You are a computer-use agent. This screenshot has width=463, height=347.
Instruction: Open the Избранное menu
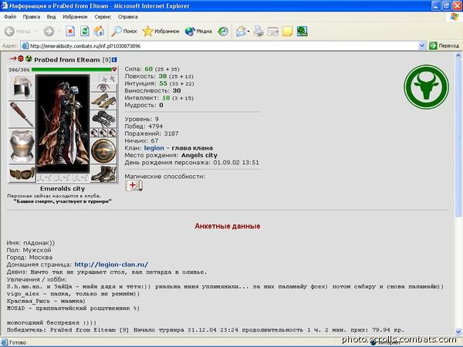coord(75,17)
